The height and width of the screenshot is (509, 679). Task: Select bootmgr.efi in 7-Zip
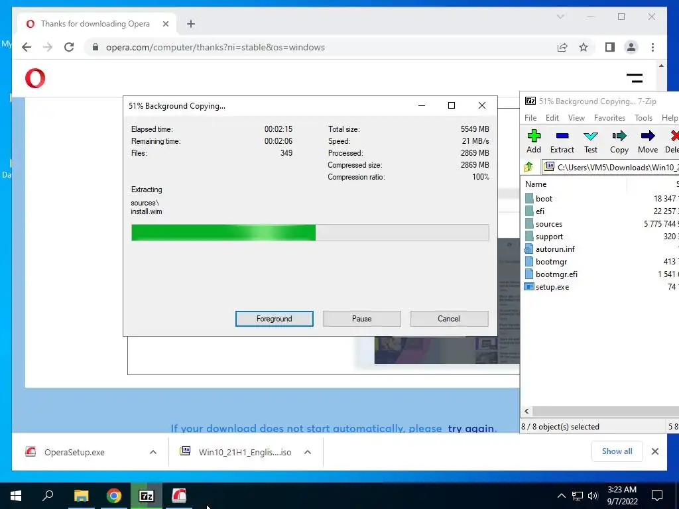(556, 274)
